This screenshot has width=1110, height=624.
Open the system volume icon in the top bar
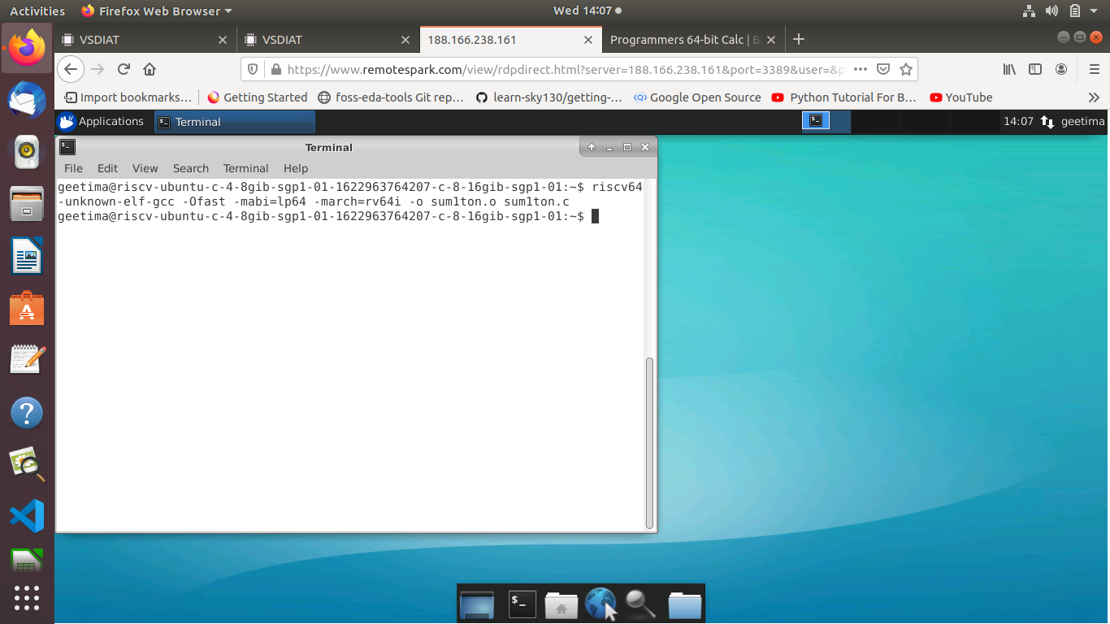click(1052, 11)
